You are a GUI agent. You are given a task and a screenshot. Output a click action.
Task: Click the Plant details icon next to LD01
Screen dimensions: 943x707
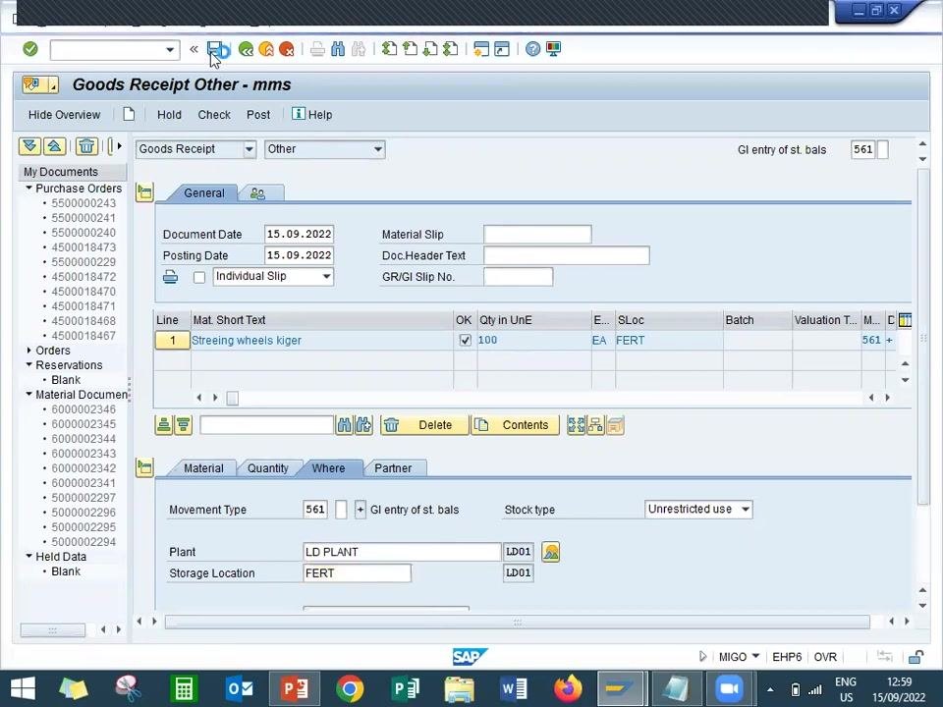[551, 552]
